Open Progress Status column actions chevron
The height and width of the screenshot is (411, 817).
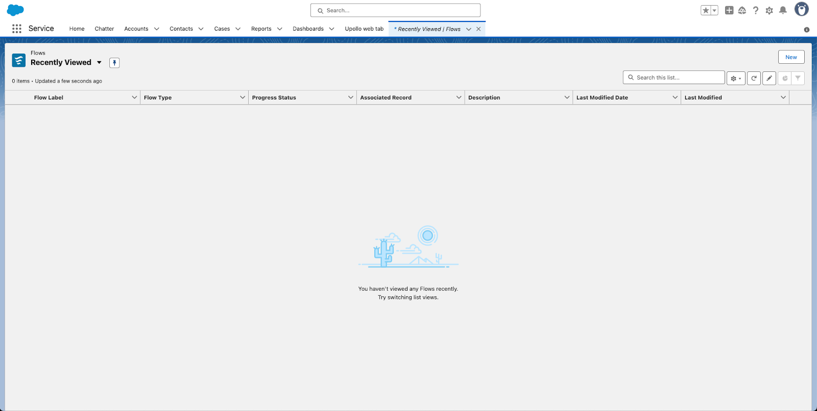pos(351,97)
